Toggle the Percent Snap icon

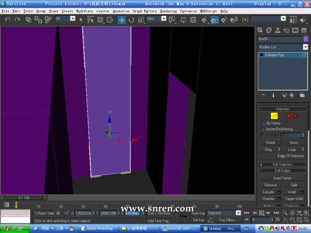(x=224, y=20)
